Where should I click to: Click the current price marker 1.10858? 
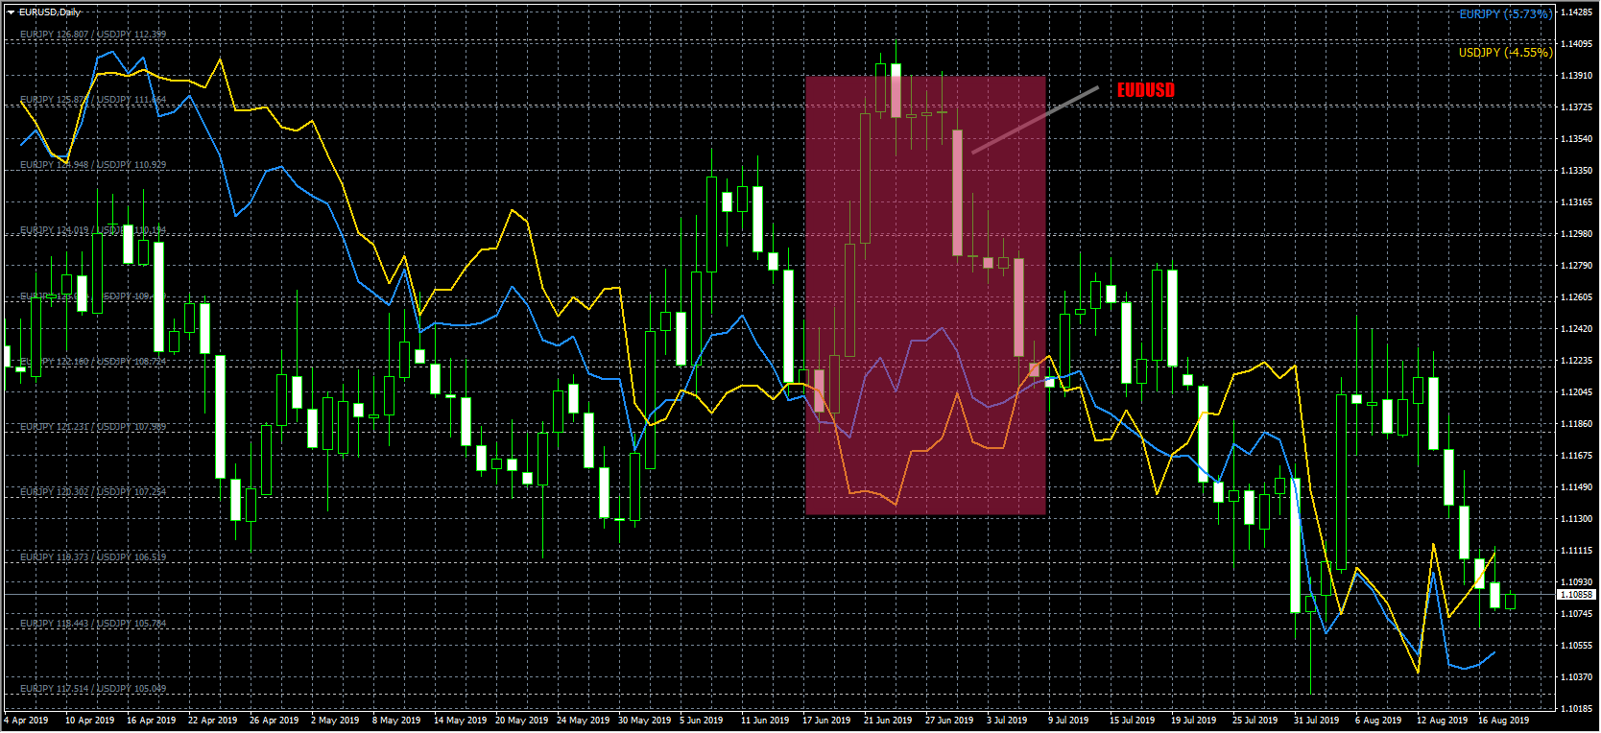click(1575, 595)
